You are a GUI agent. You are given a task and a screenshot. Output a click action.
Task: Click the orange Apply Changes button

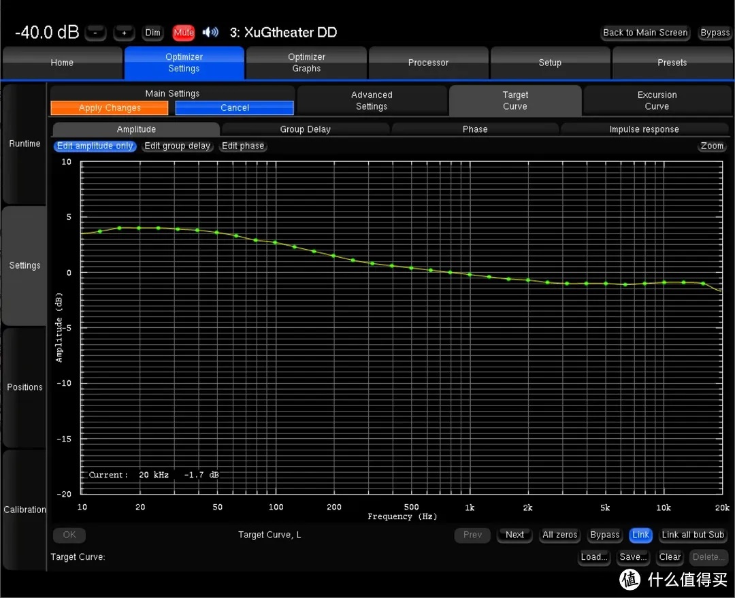click(110, 107)
